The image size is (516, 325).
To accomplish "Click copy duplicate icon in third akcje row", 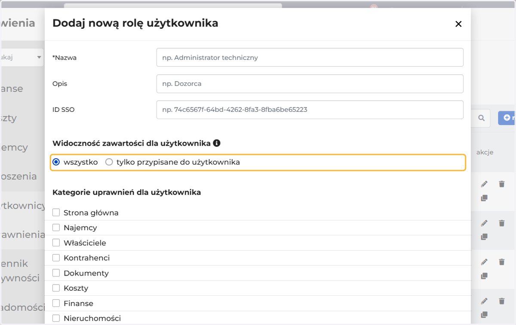I will pos(484,276).
